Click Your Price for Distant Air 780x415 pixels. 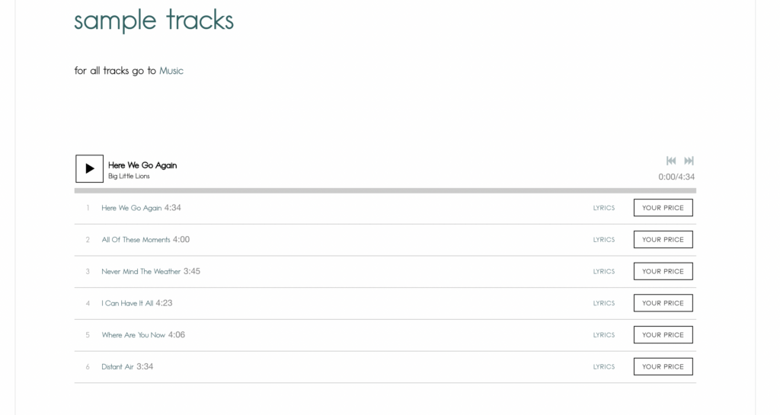[663, 367]
